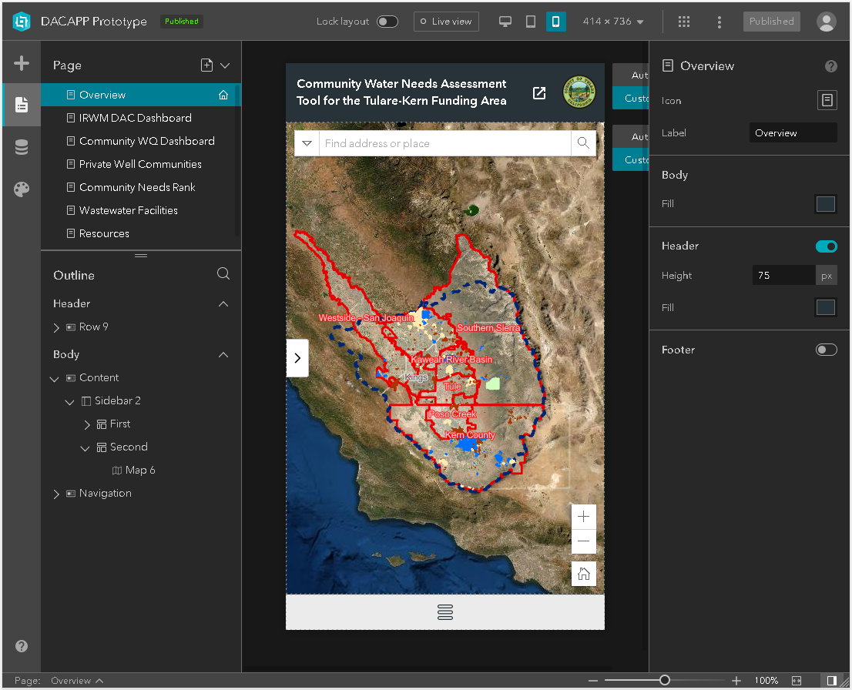This screenshot has width=852, height=690.
Task: Click the Header Height input field
Action: point(783,276)
